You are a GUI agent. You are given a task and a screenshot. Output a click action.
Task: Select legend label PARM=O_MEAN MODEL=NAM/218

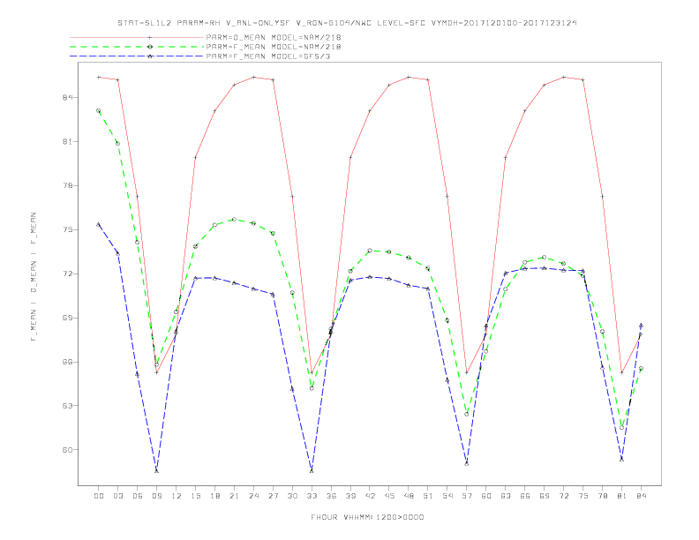[x=274, y=37]
